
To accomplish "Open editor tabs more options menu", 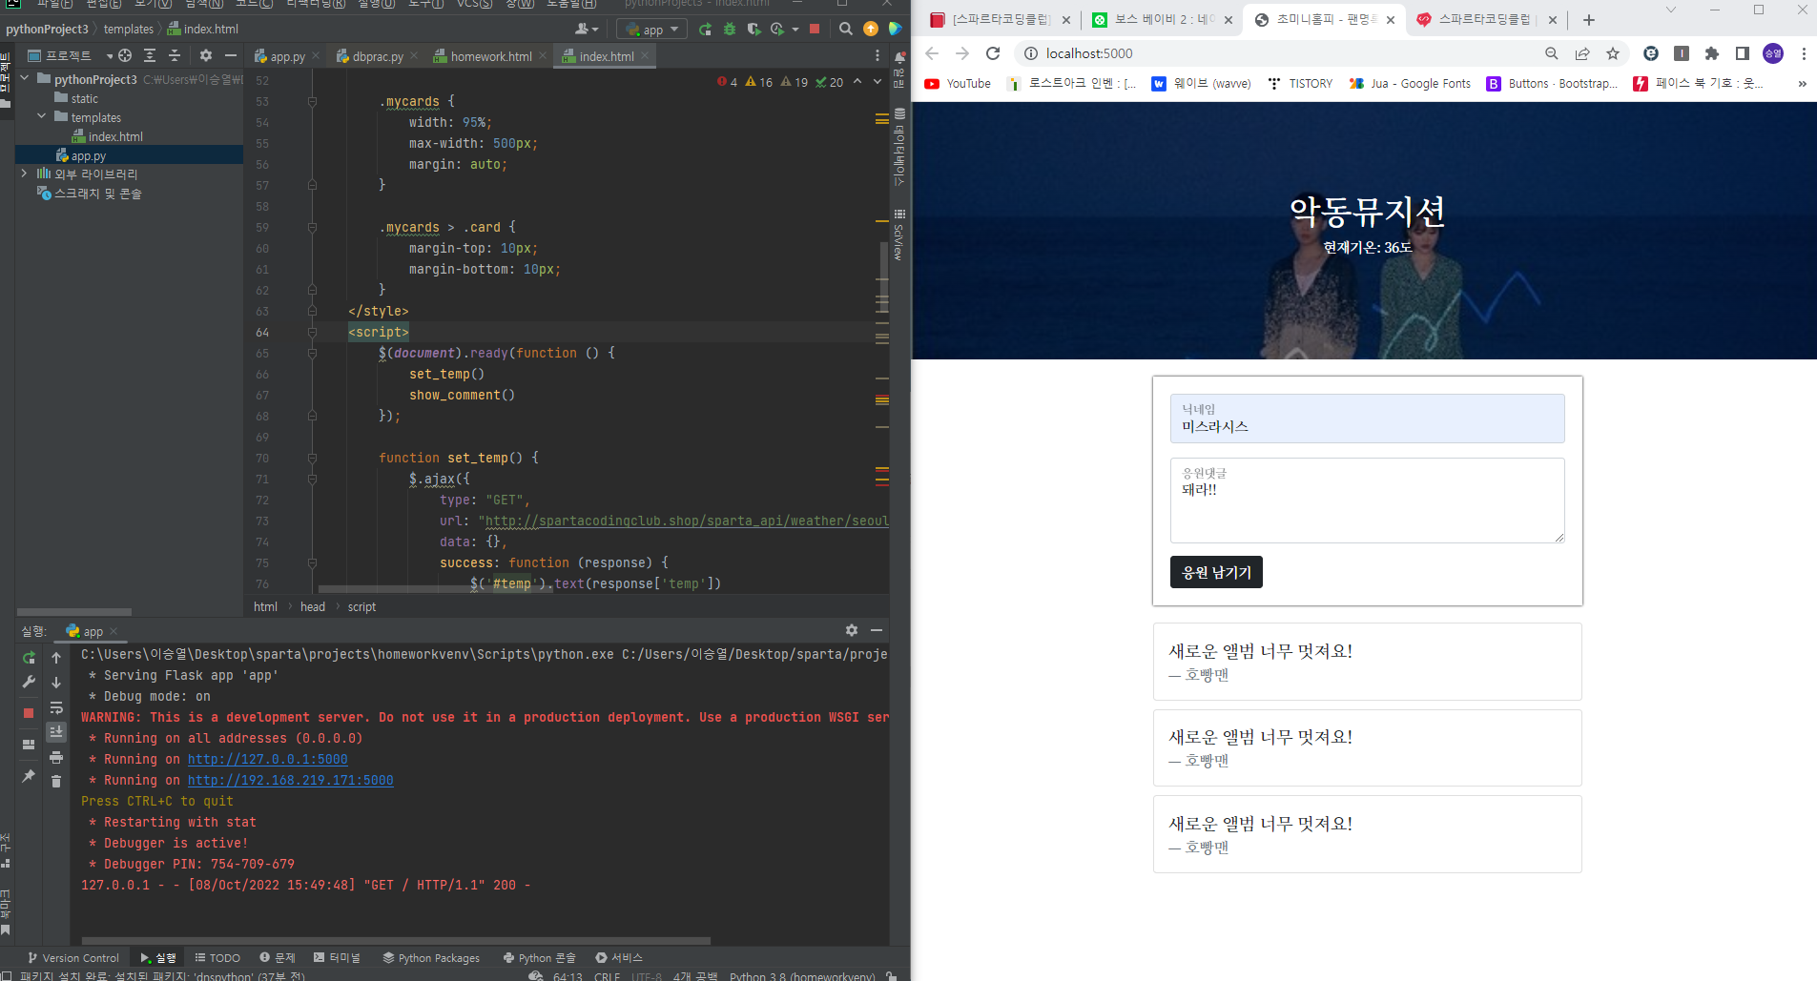I will [x=878, y=56].
